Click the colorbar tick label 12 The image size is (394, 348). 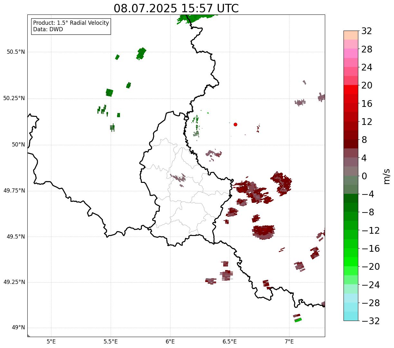pos(367,122)
